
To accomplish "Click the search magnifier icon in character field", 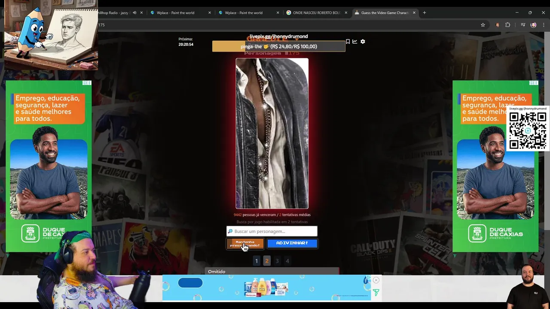I will tap(230, 231).
